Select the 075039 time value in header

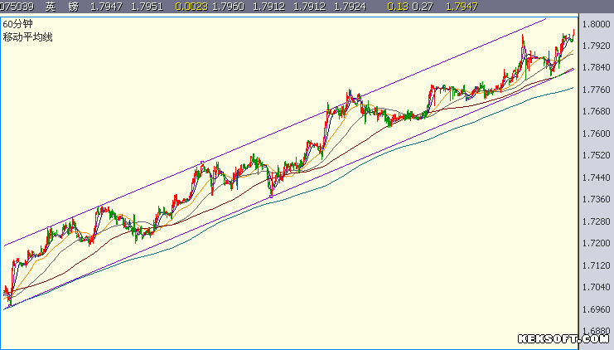[x=17, y=7]
